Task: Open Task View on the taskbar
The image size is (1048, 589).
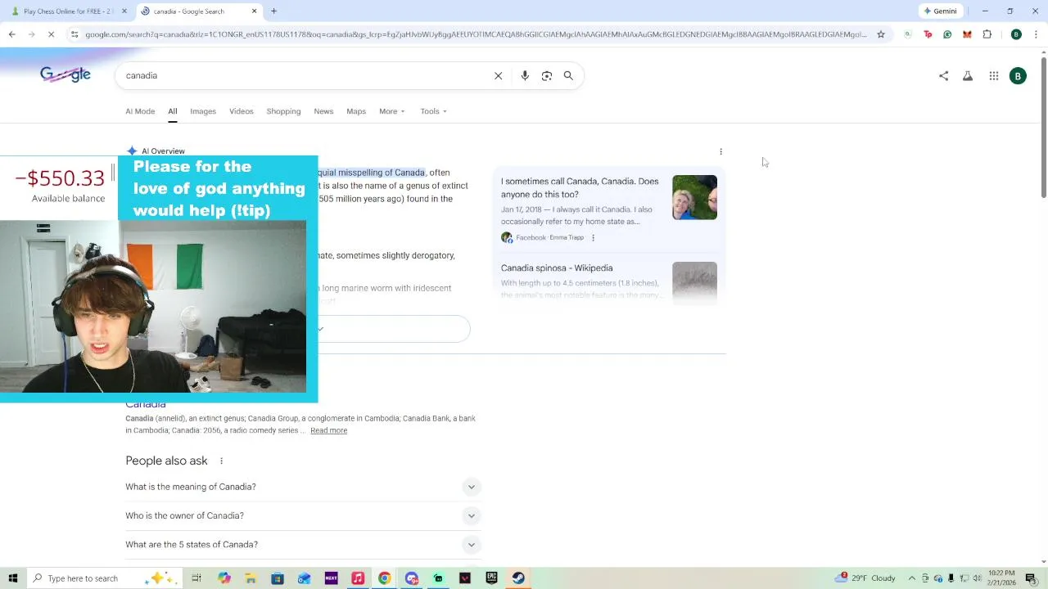Action: tap(196, 578)
